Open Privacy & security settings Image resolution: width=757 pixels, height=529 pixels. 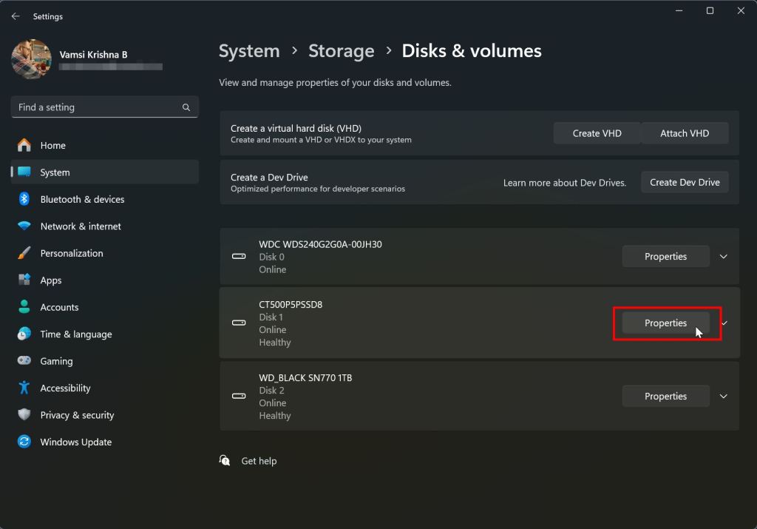(x=105, y=415)
